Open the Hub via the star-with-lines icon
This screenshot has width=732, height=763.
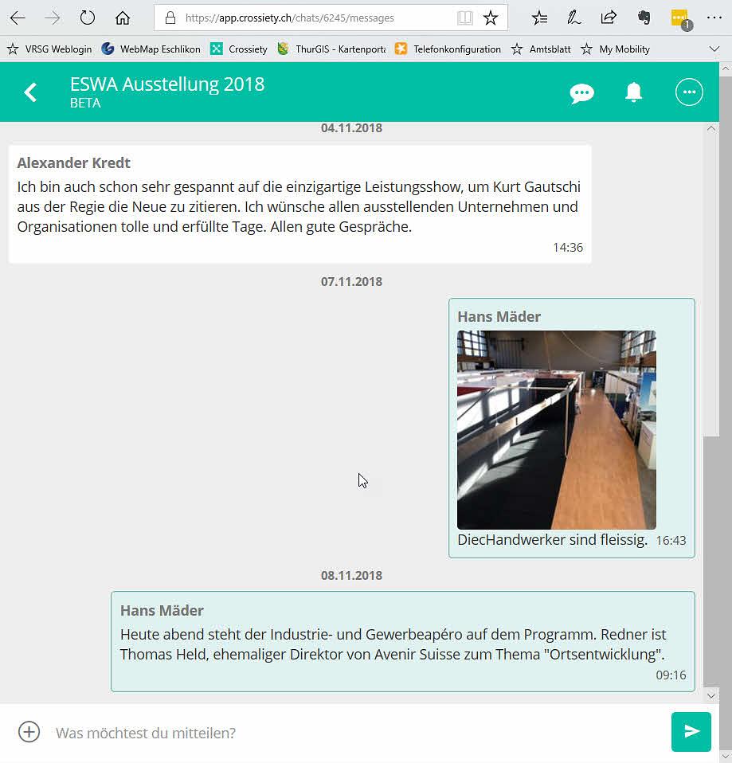click(x=539, y=18)
